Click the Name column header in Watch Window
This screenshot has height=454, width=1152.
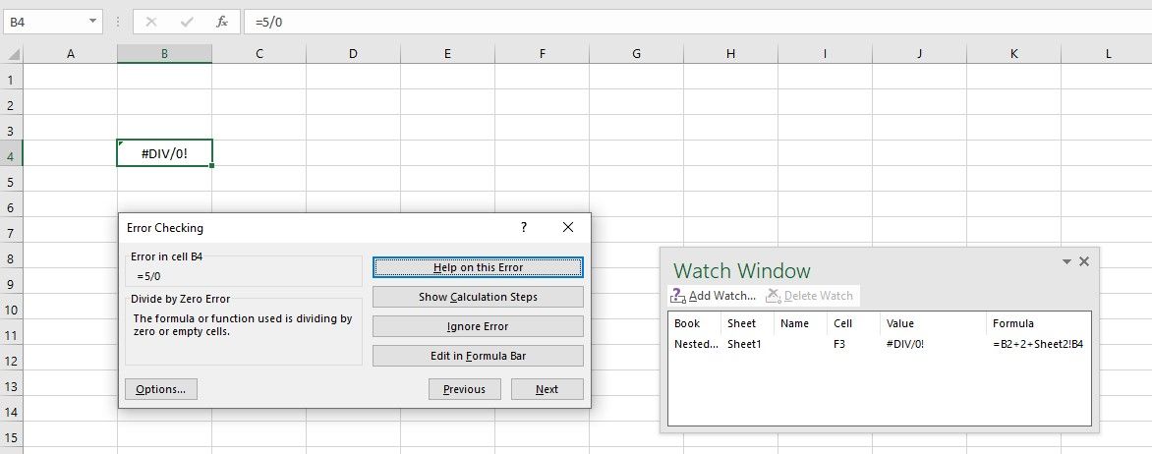801,323
